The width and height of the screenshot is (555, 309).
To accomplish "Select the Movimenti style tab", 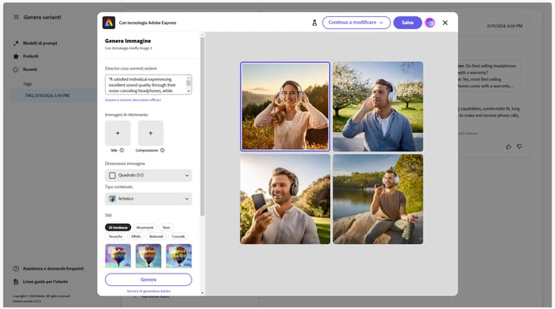I will pyautogui.click(x=145, y=228).
